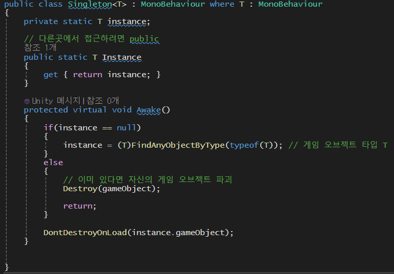The width and height of the screenshot is (394, 274).
Task: Click the comment '// 이미 있다면 자신의 게임 오브젝트 파괴'
Action: click(148, 179)
